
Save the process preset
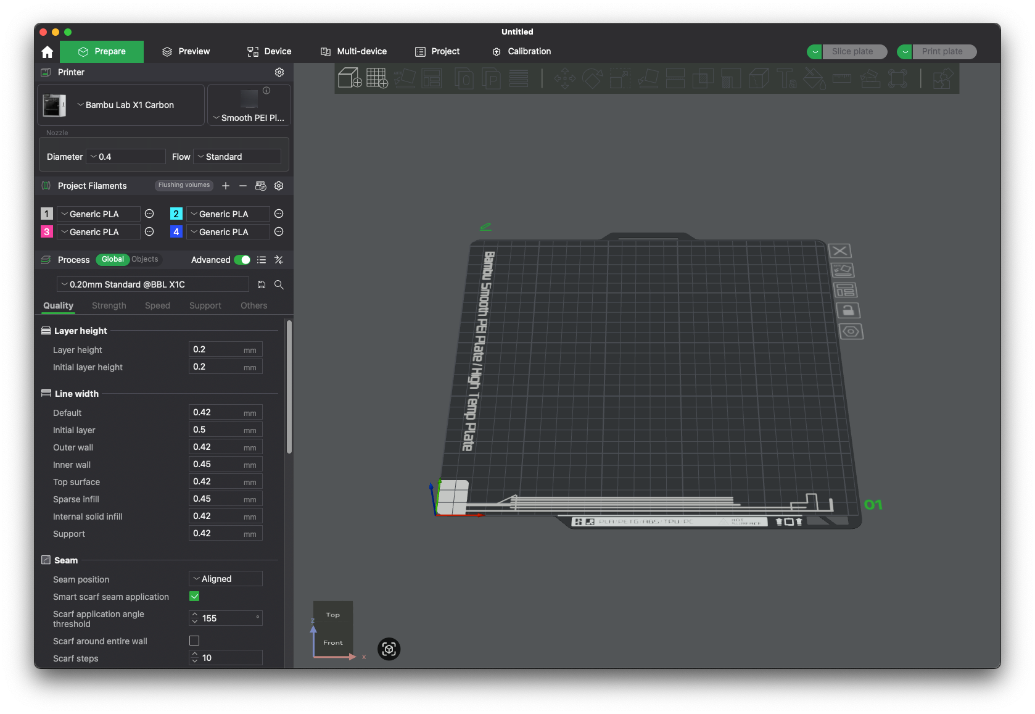coord(262,284)
